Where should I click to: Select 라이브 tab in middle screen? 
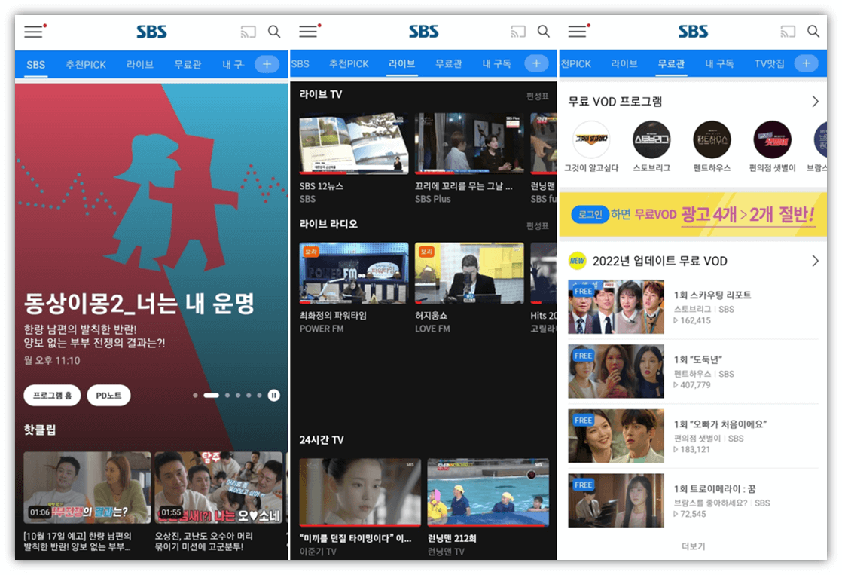tap(402, 63)
